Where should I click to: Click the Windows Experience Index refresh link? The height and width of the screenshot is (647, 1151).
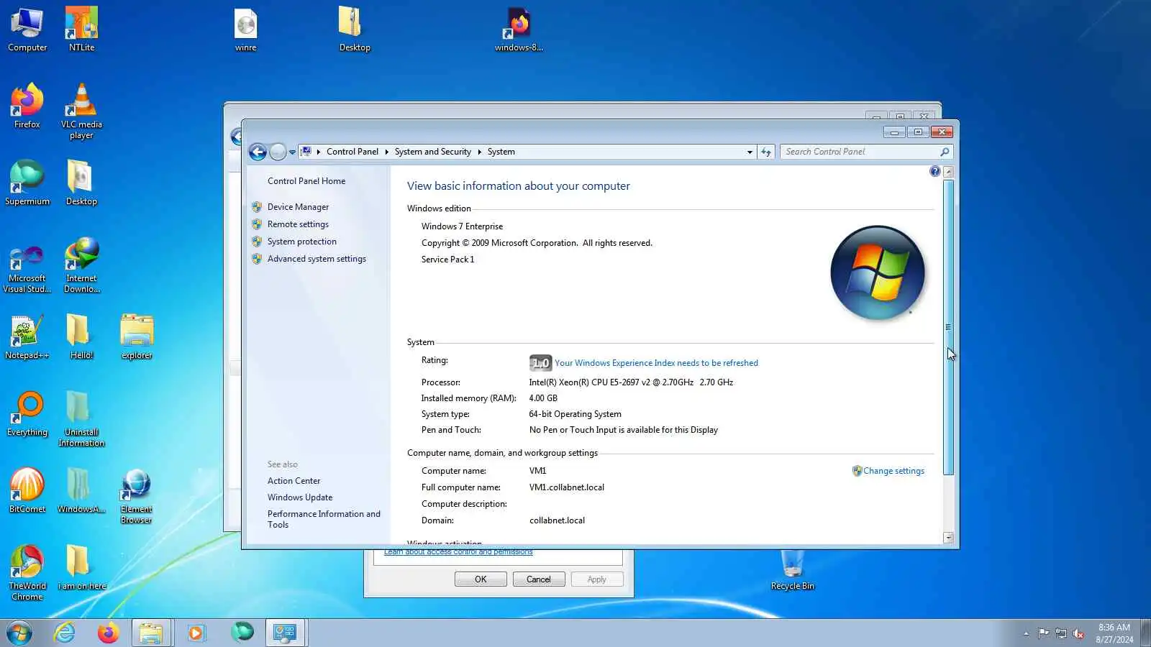(656, 363)
